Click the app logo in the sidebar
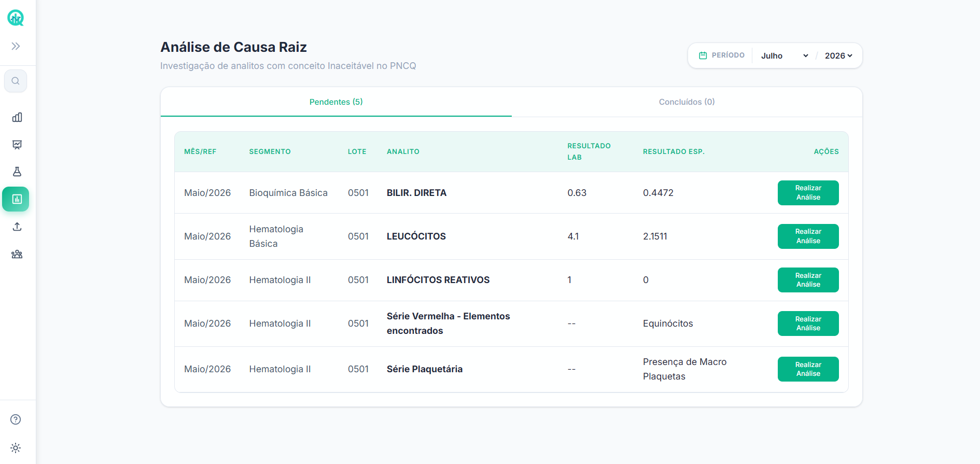The image size is (980, 464). pos(16,18)
